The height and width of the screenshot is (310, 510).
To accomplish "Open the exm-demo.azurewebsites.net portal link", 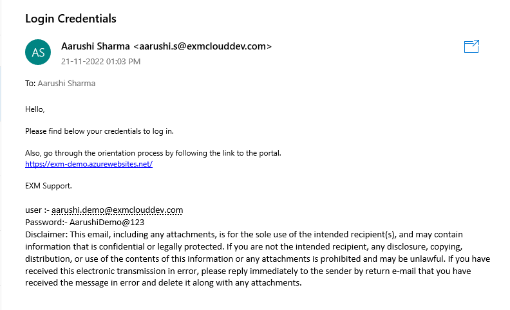I will [89, 164].
